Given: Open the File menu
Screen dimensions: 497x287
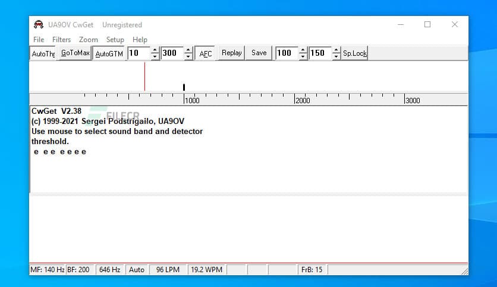Looking at the screenshot, I should [x=39, y=40].
